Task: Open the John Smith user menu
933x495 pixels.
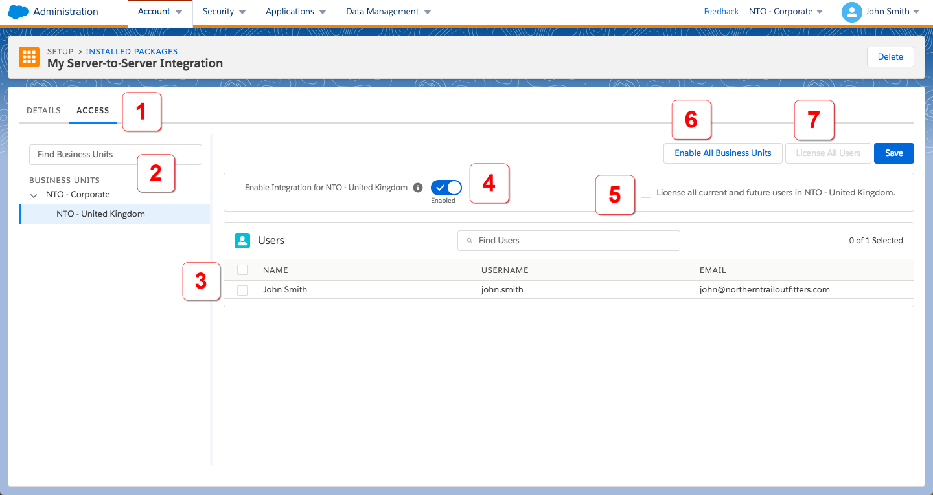Action: pyautogui.click(x=893, y=12)
